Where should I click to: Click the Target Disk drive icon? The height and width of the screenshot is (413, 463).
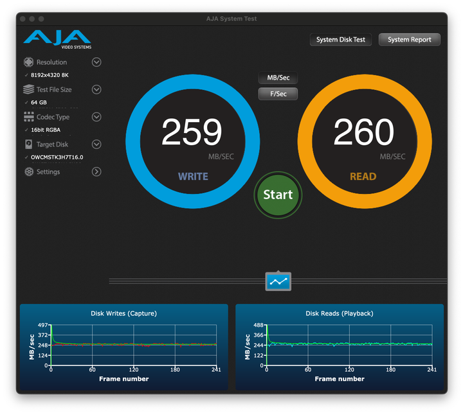tap(28, 145)
